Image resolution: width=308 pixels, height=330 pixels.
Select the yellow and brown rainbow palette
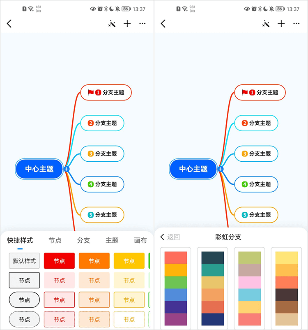pyautogui.click(x=286, y=288)
